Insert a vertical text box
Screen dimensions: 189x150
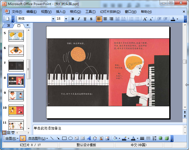[x=82, y=138]
